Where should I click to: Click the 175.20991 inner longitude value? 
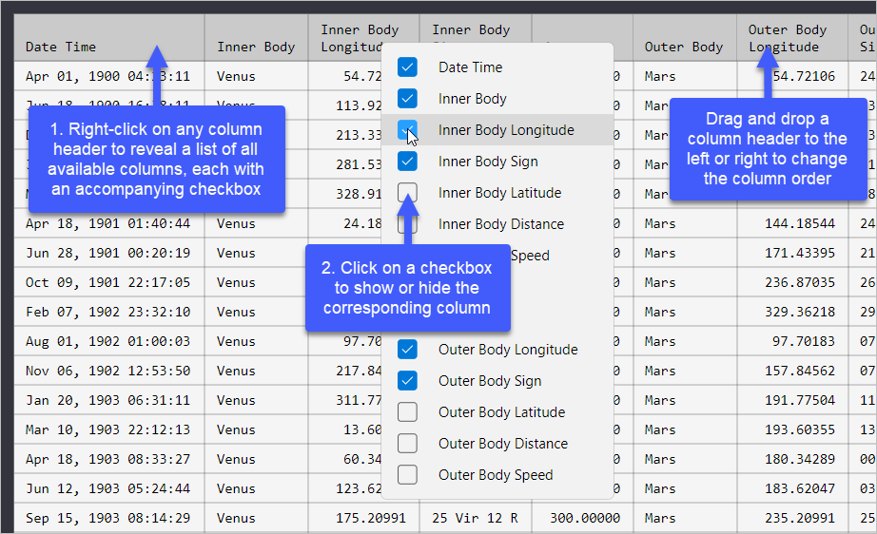[x=370, y=518]
